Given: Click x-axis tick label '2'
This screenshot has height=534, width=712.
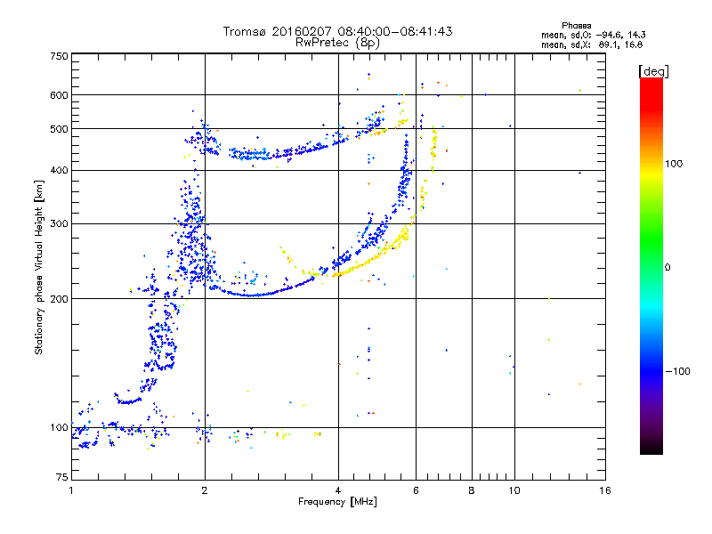Looking at the screenshot, I should pos(205,490).
